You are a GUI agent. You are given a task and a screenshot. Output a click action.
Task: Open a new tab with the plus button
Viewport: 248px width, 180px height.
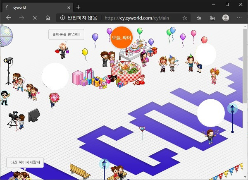click(x=78, y=7)
